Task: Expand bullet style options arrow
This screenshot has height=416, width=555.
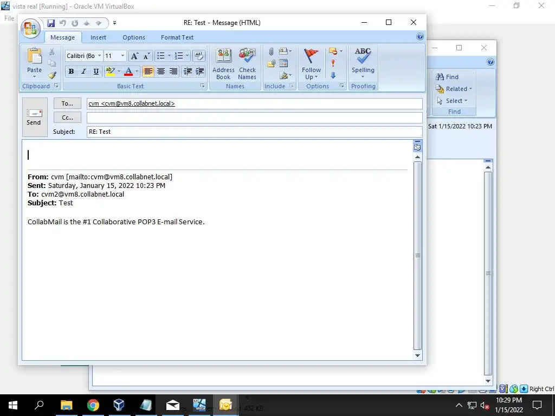Action: click(x=169, y=56)
